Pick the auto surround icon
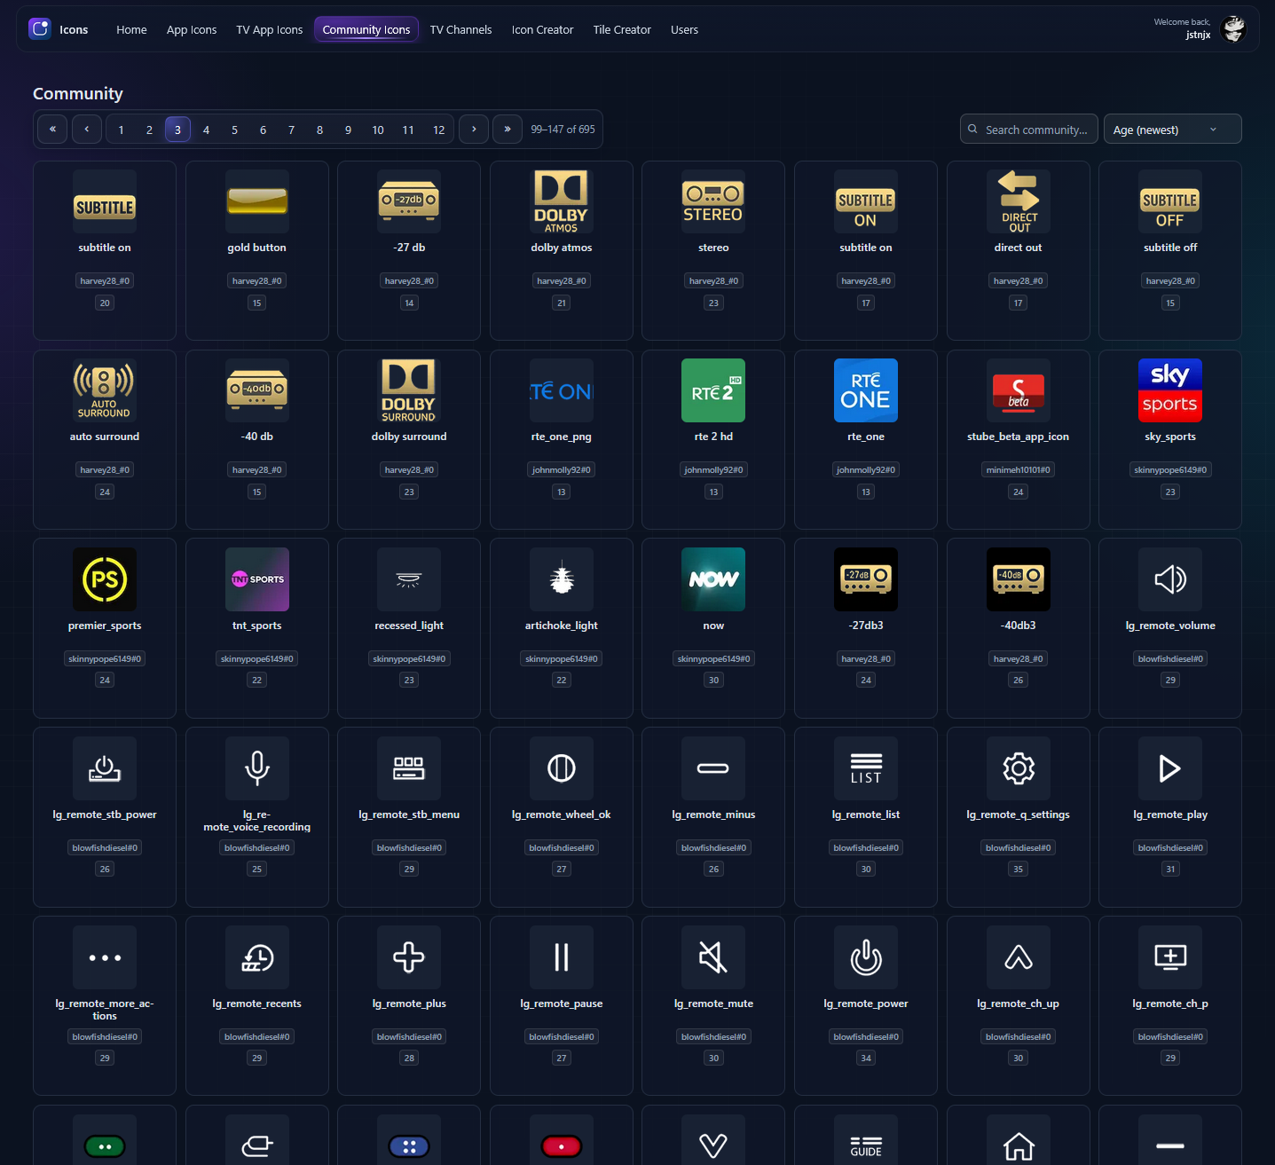This screenshot has width=1275, height=1165. pyautogui.click(x=105, y=390)
